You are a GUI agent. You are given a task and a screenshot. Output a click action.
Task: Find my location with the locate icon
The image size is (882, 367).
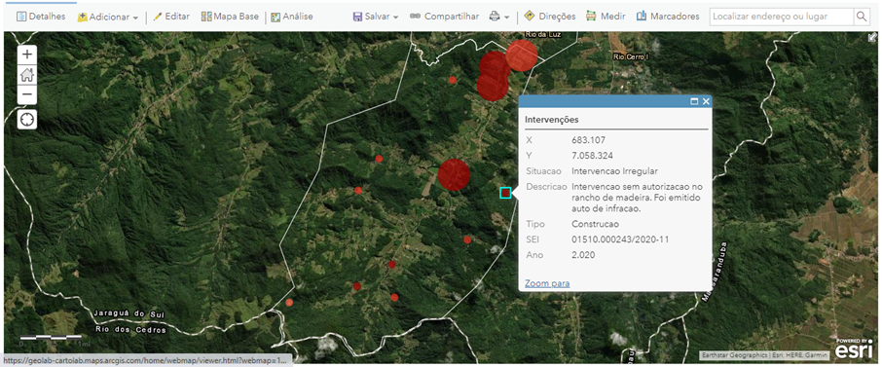(x=27, y=120)
